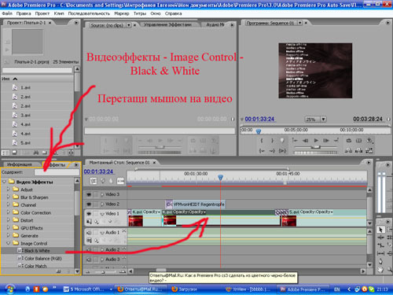Click Find binoculars icon in Project panel

(36, 153)
